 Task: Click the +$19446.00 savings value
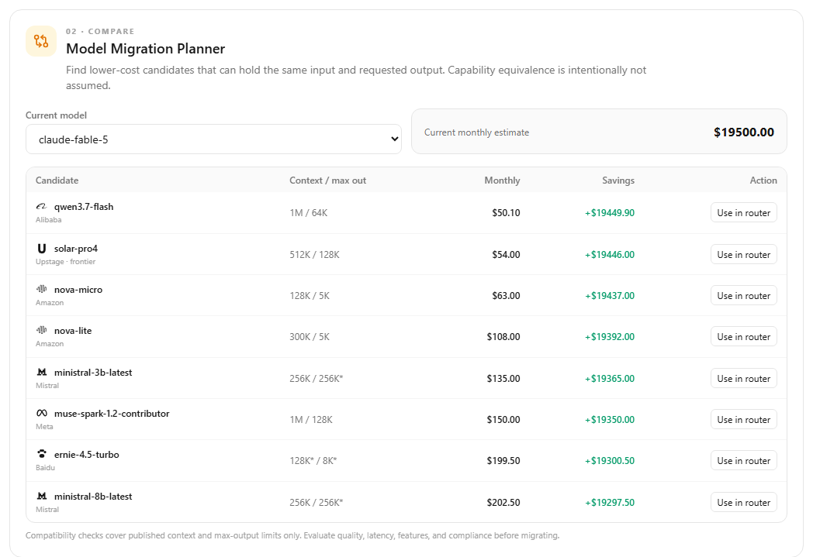pos(610,255)
